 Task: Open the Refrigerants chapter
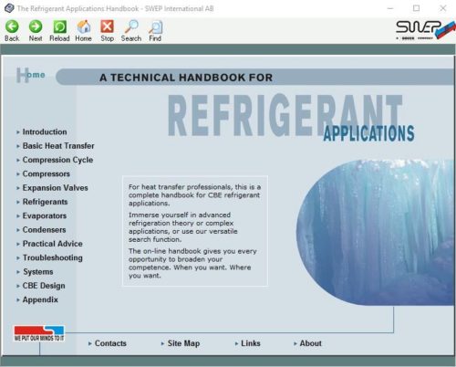[x=45, y=202]
